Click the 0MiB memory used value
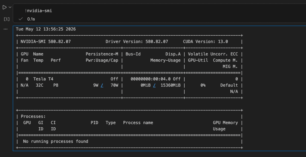The height and width of the screenshot is (157, 306). tap(146, 85)
